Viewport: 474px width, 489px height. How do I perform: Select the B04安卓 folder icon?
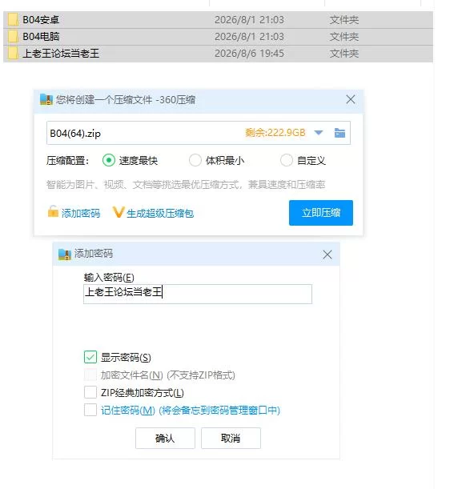[x=13, y=19]
